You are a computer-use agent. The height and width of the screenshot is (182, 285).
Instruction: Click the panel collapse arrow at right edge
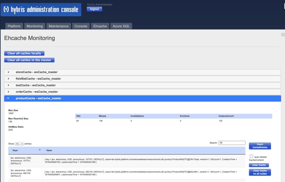[283, 35]
